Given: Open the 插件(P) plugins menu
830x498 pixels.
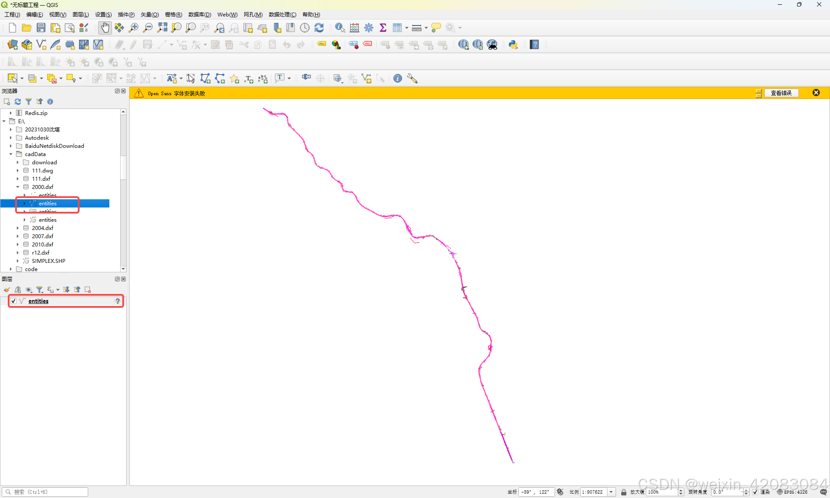Looking at the screenshot, I should [x=126, y=14].
